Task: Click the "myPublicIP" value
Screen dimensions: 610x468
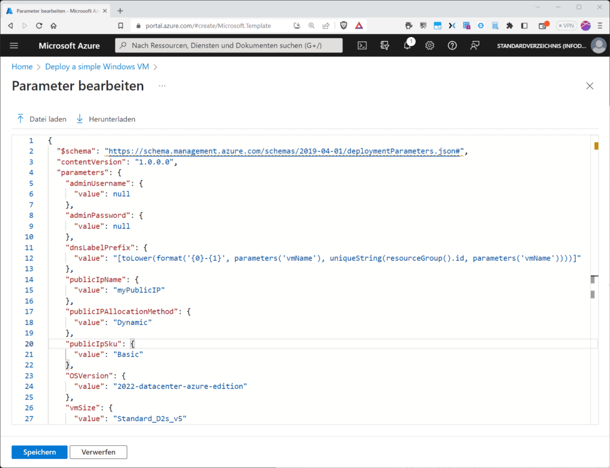Action: pos(139,290)
